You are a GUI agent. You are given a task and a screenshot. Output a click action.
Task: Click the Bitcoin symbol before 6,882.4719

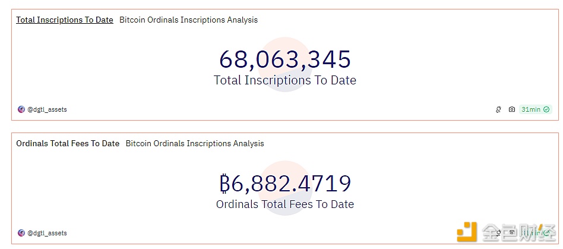tap(224, 184)
